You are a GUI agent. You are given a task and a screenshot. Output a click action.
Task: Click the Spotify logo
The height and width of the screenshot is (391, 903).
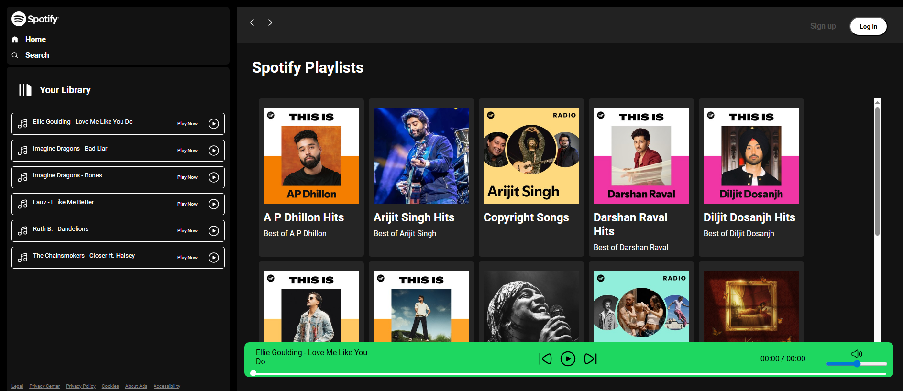pos(35,19)
